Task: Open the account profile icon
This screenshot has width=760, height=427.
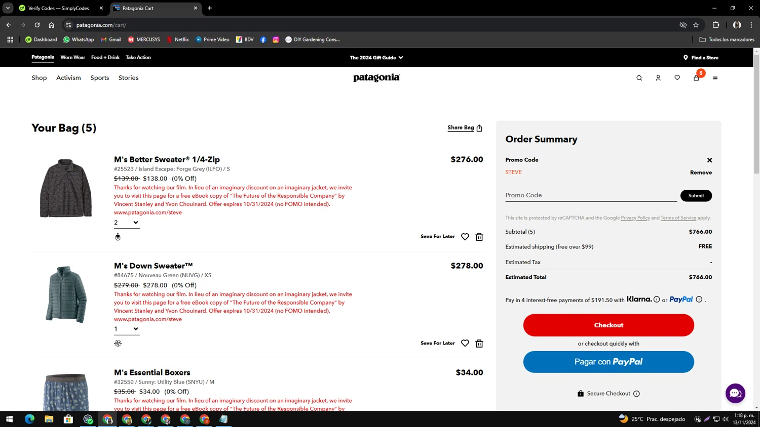Action: pos(658,78)
